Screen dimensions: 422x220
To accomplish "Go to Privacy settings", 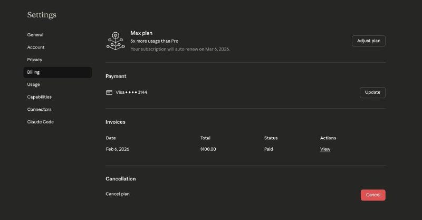I will point(35,60).
